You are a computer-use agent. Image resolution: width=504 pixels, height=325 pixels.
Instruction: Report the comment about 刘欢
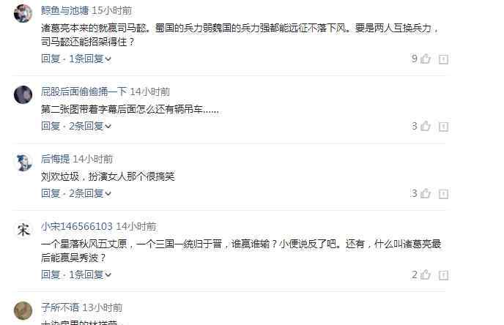444,194
